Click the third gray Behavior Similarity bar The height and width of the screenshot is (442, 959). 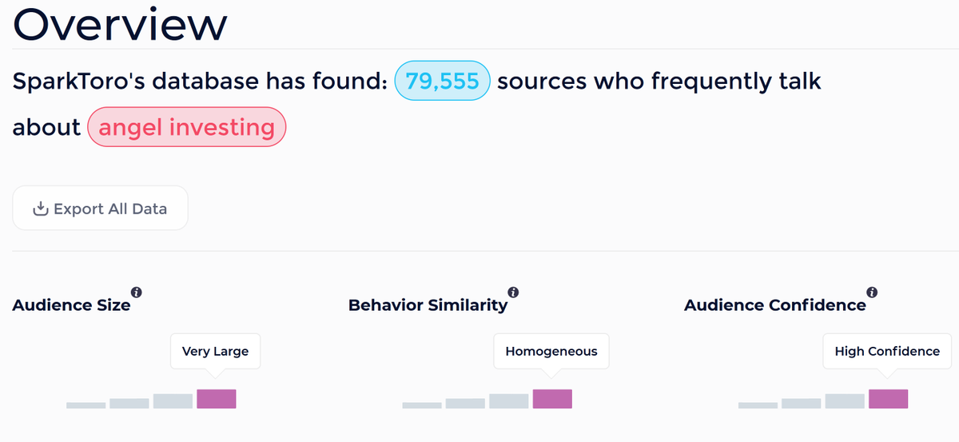click(509, 401)
